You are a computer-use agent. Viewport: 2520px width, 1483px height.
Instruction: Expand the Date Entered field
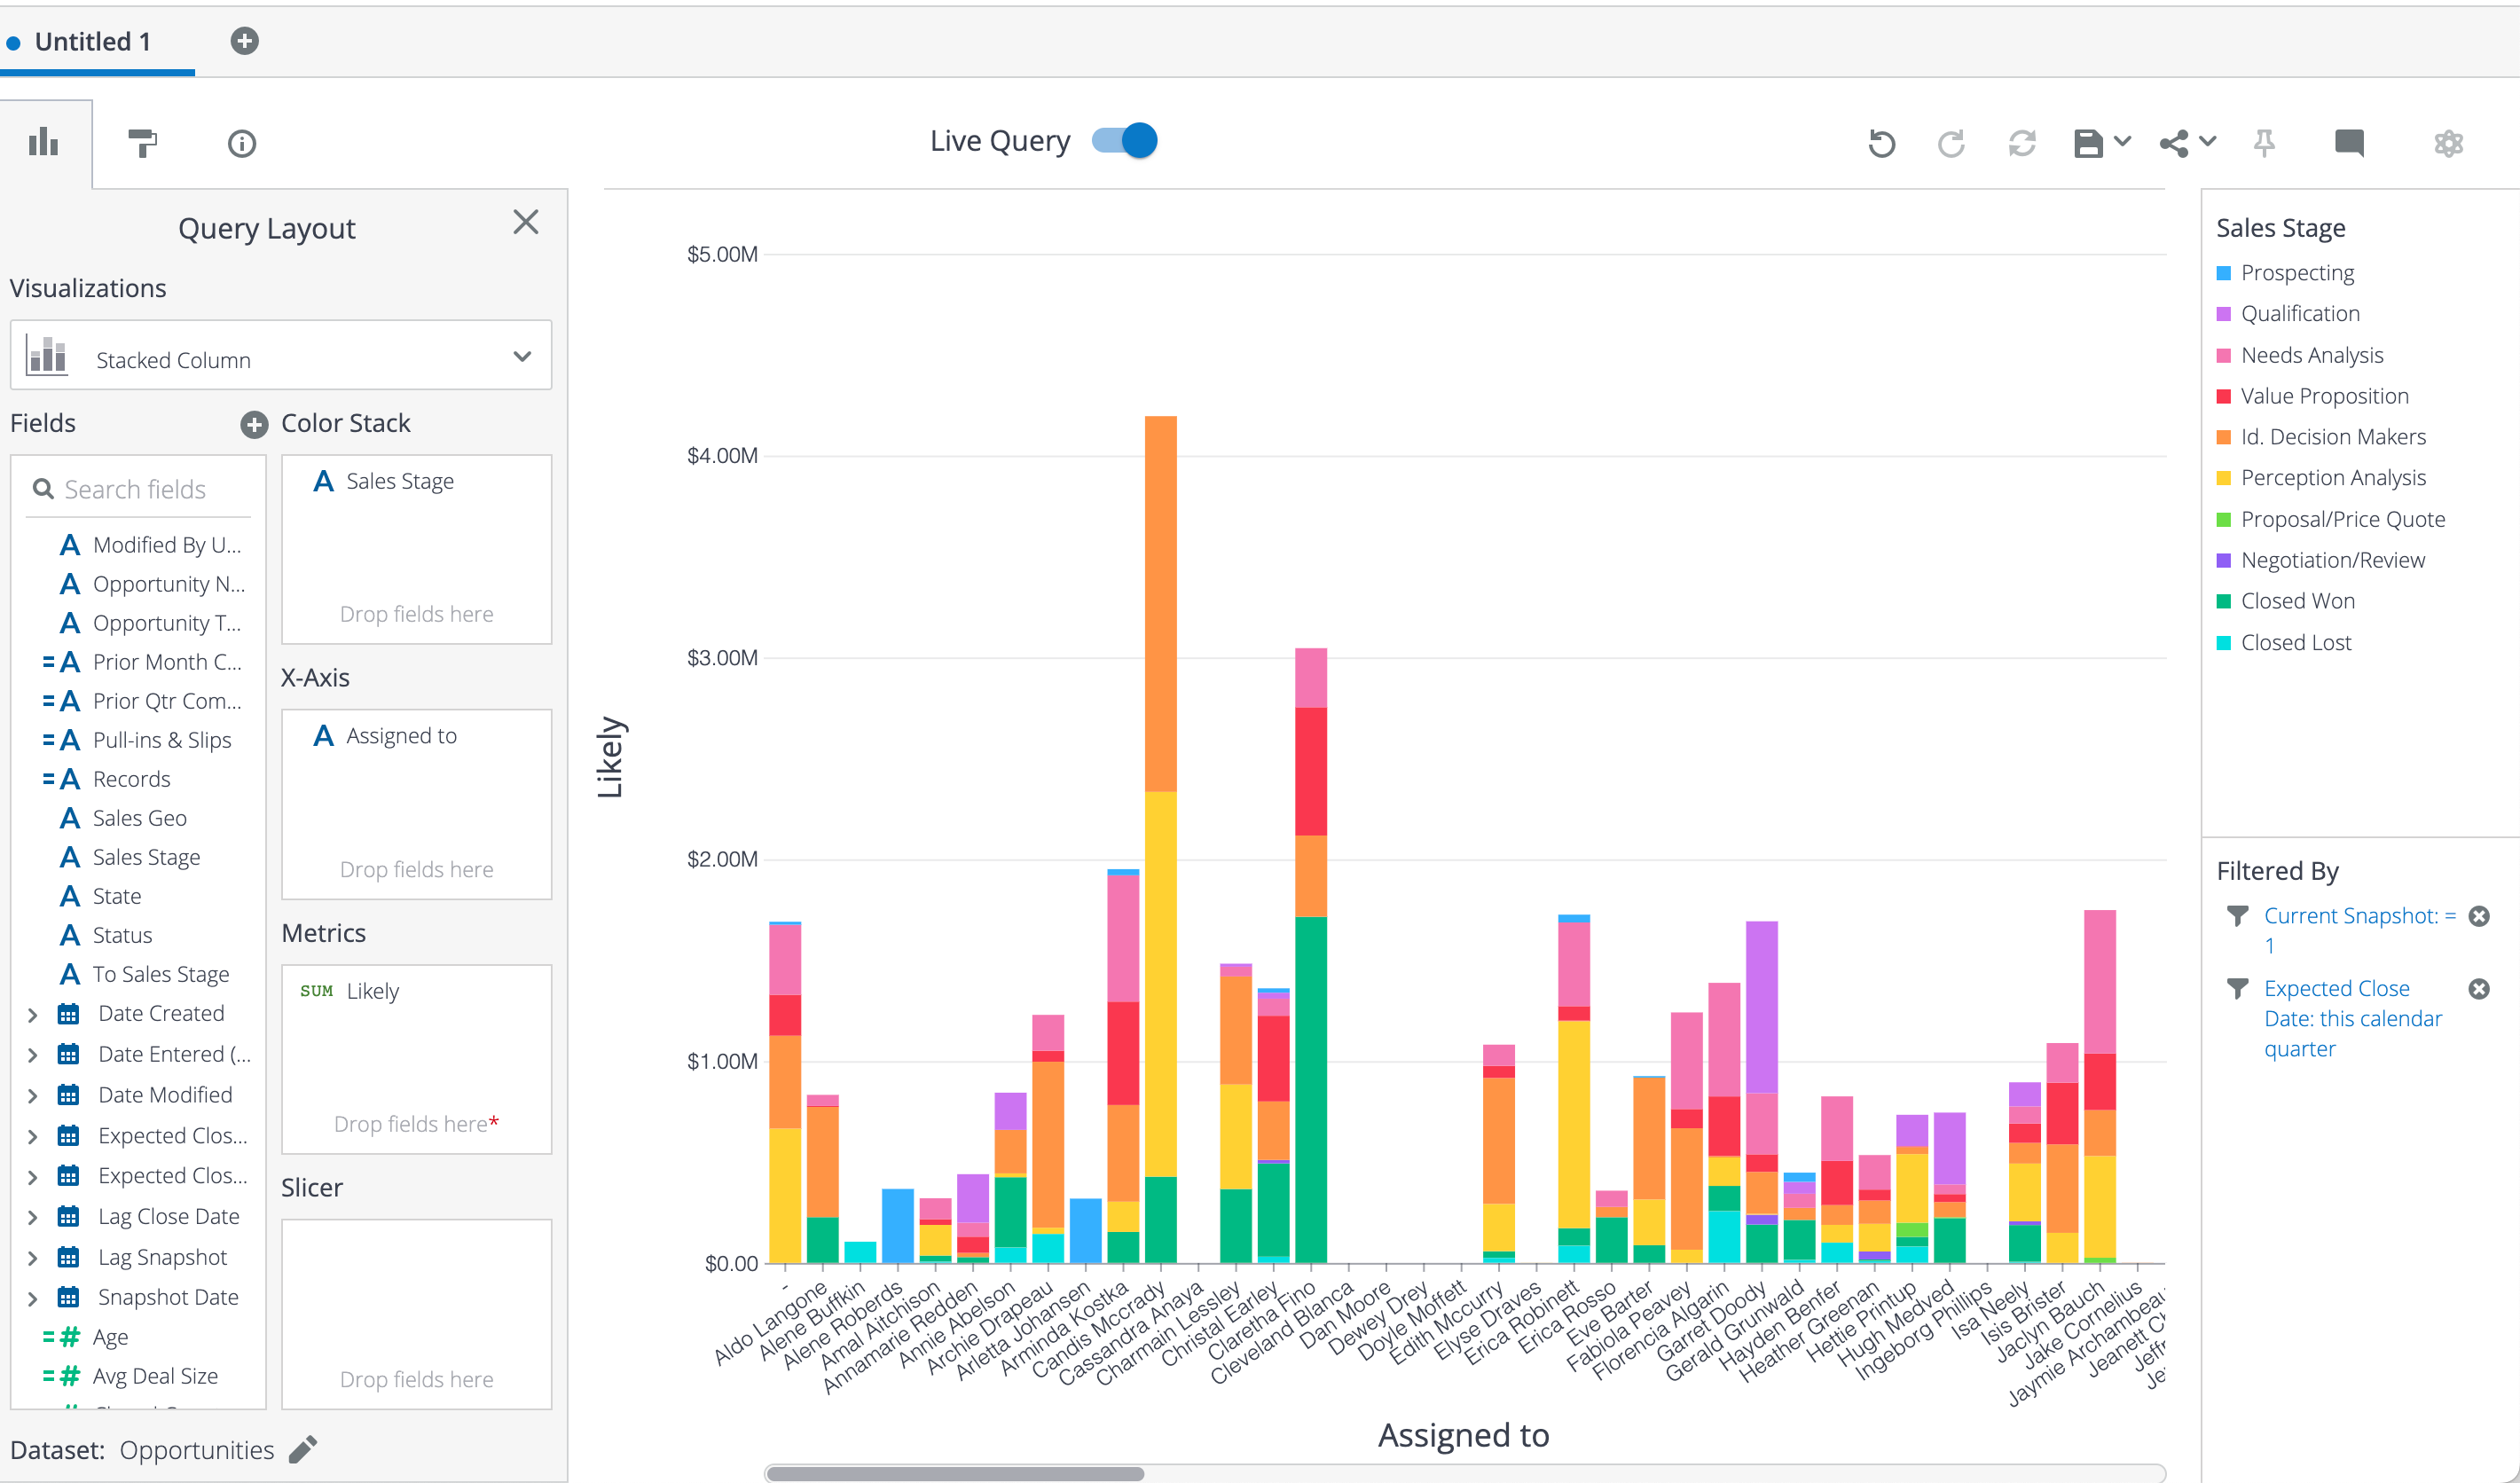(33, 1055)
